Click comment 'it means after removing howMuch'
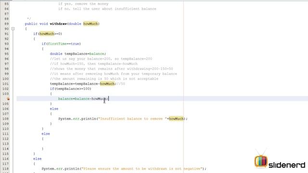Viewport: 308px width, 173px height. [114, 74]
